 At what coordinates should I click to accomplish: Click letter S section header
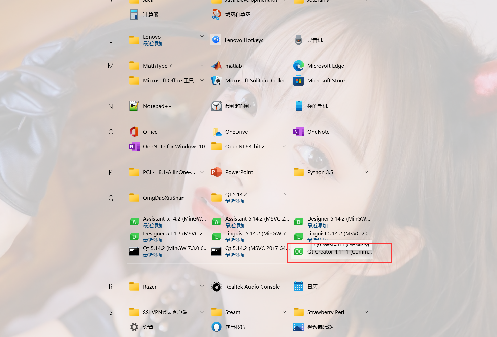point(111,312)
